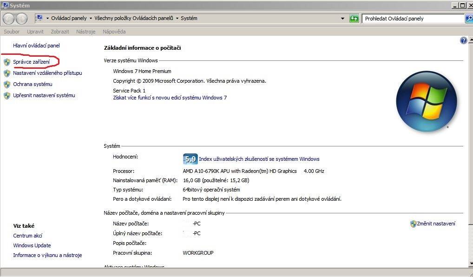
Task: Expand the arrow after Ovládací panely breadcrumb
Action: [x=91, y=19]
